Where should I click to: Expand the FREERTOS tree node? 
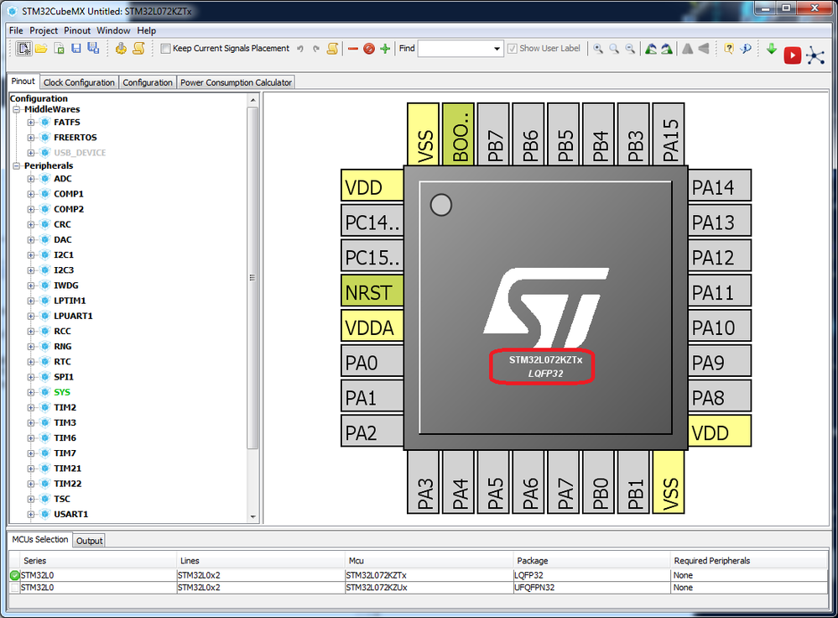[x=31, y=138]
